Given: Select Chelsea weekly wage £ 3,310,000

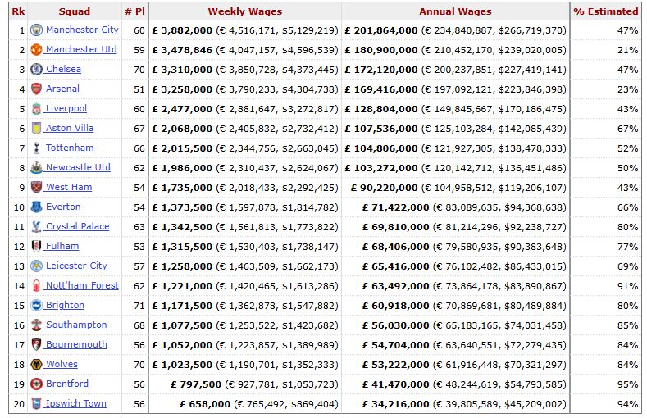Looking at the screenshot, I should (x=182, y=70).
